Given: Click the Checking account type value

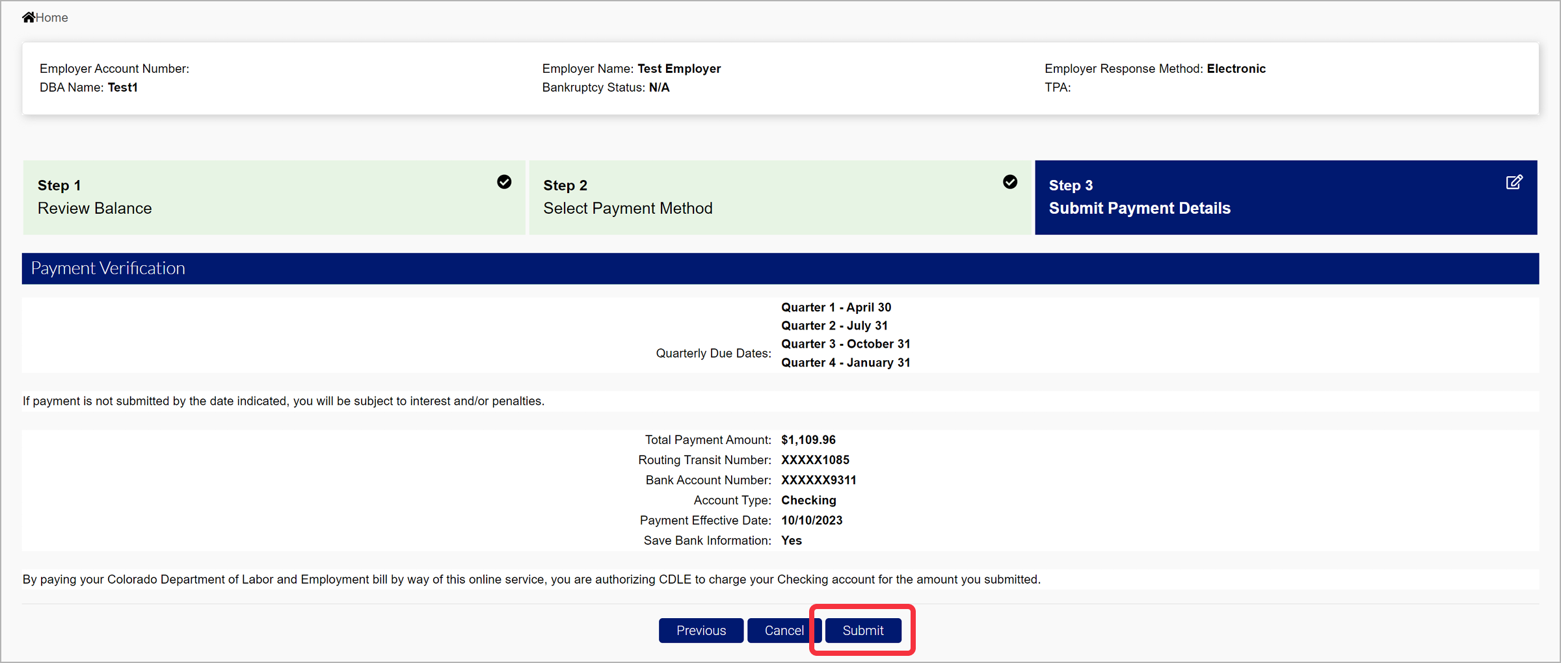Looking at the screenshot, I should (x=808, y=500).
